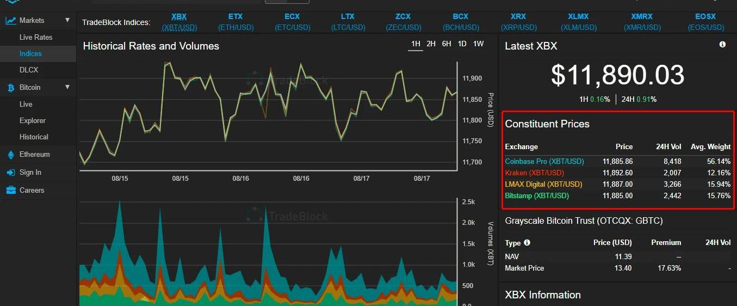The image size is (737, 306).
Task: Switch chart to 1W timeframe
Action: (x=478, y=44)
